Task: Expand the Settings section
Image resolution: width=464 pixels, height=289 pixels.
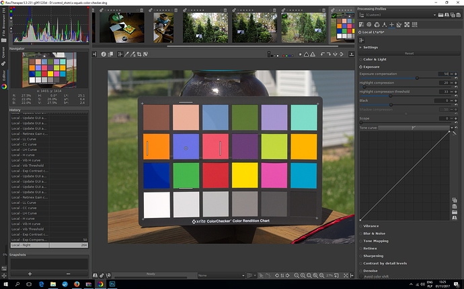Action: (x=360, y=47)
